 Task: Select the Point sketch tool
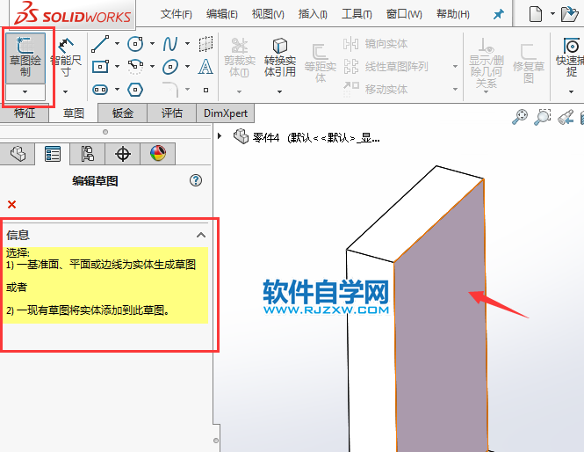[x=206, y=90]
